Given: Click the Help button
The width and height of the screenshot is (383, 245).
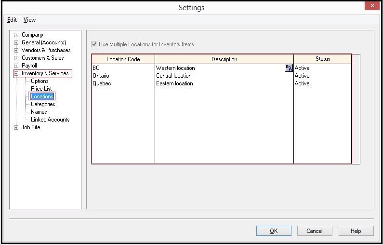Looking at the screenshot, I should [356, 231].
